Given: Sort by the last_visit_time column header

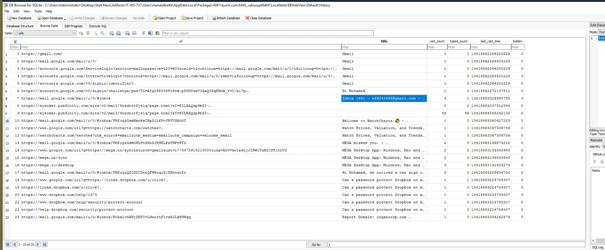Looking at the screenshot, I should coord(490,41).
